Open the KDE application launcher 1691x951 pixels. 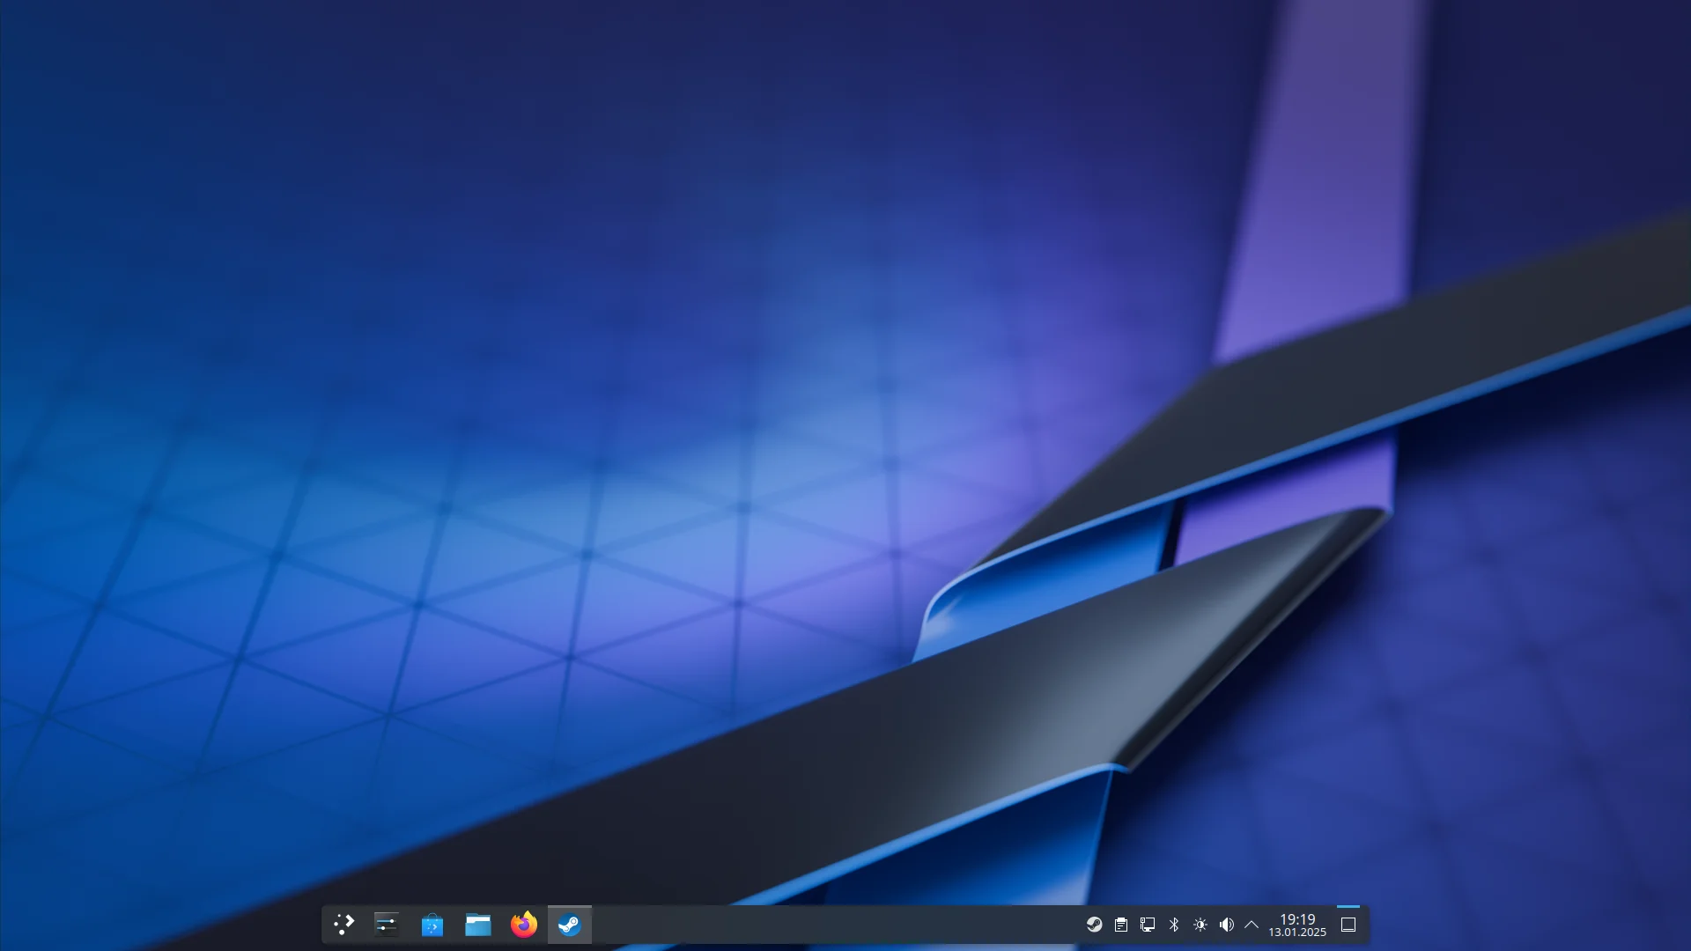[344, 925]
